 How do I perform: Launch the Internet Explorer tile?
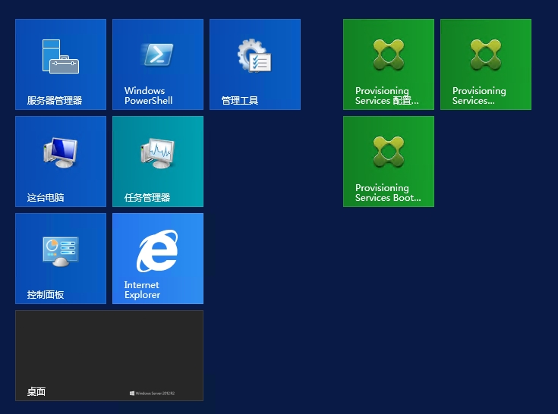(x=158, y=259)
